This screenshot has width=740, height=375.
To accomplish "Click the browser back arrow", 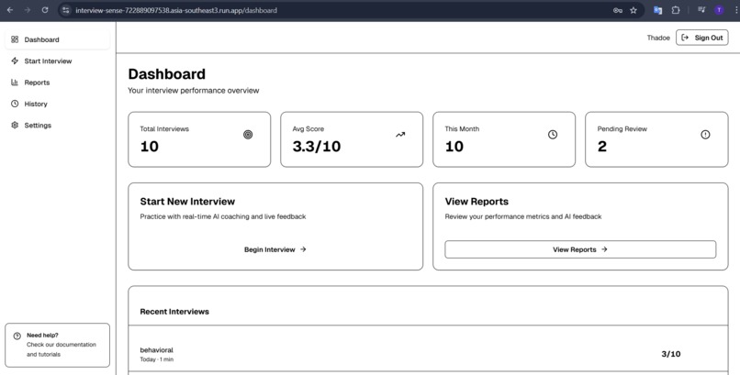I will (x=10, y=10).
